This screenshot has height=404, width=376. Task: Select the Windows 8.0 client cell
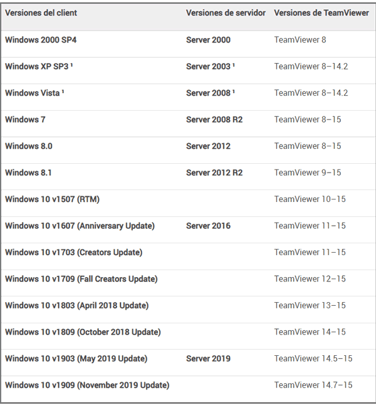[x=29, y=146]
